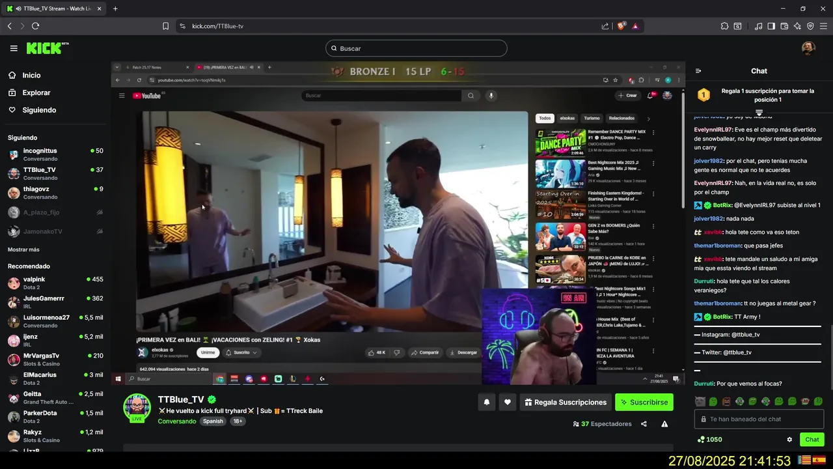The image size is (833, 469).
Task: Open Leo AI sparkle icon
Action: [797, 26]
